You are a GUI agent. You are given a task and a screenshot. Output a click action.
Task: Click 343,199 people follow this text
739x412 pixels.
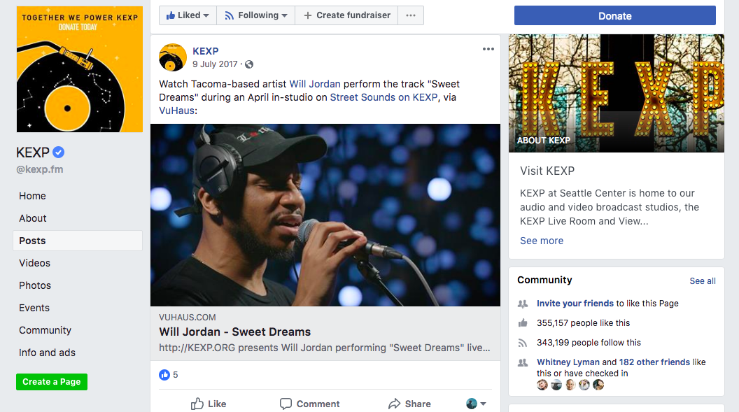pyautogui.click(x=589, y=343)
